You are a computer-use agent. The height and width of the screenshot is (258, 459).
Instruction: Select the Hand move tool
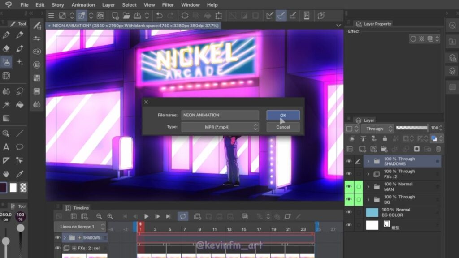[6, 174]
